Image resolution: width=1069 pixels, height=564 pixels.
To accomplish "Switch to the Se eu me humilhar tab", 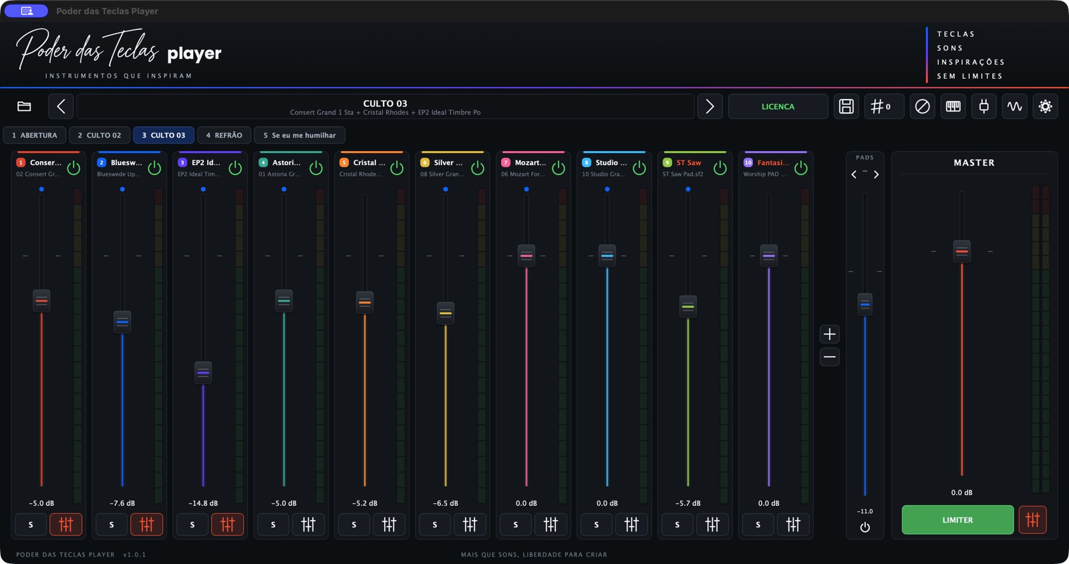I will (x=299, y=135).
